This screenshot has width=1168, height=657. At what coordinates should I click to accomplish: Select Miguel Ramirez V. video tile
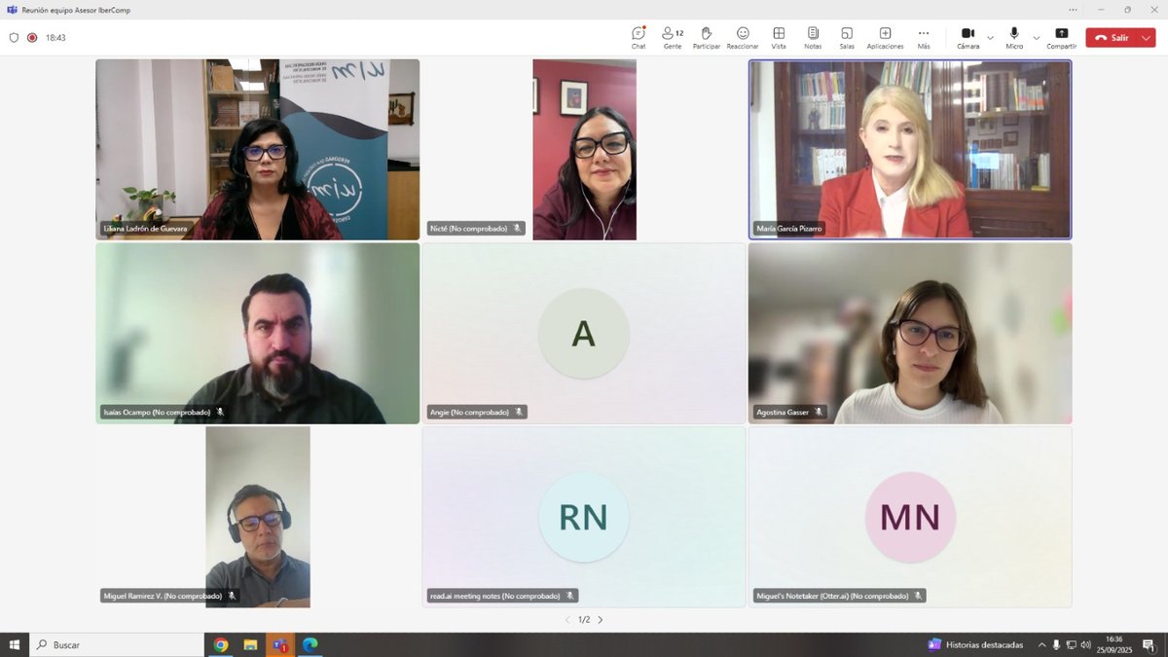(258, 517)
